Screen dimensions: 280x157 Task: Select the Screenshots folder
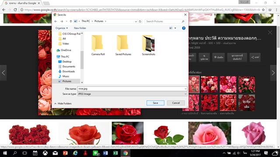pos(149,45)
